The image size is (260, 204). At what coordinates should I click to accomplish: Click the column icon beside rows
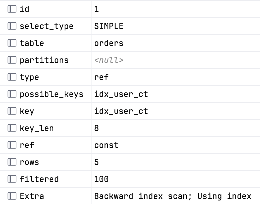(12, 162)
